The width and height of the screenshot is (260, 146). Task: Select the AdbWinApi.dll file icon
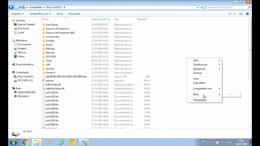43,85
